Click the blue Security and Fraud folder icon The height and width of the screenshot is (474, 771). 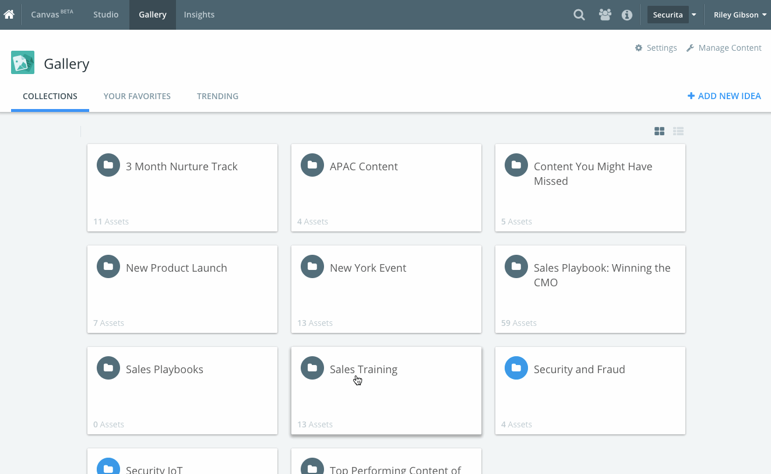pos(516,368)
